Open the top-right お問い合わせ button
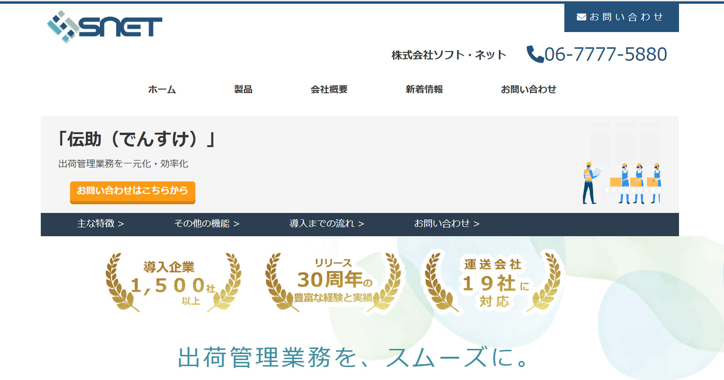This screenshot has width=724, height=380. 621,17
